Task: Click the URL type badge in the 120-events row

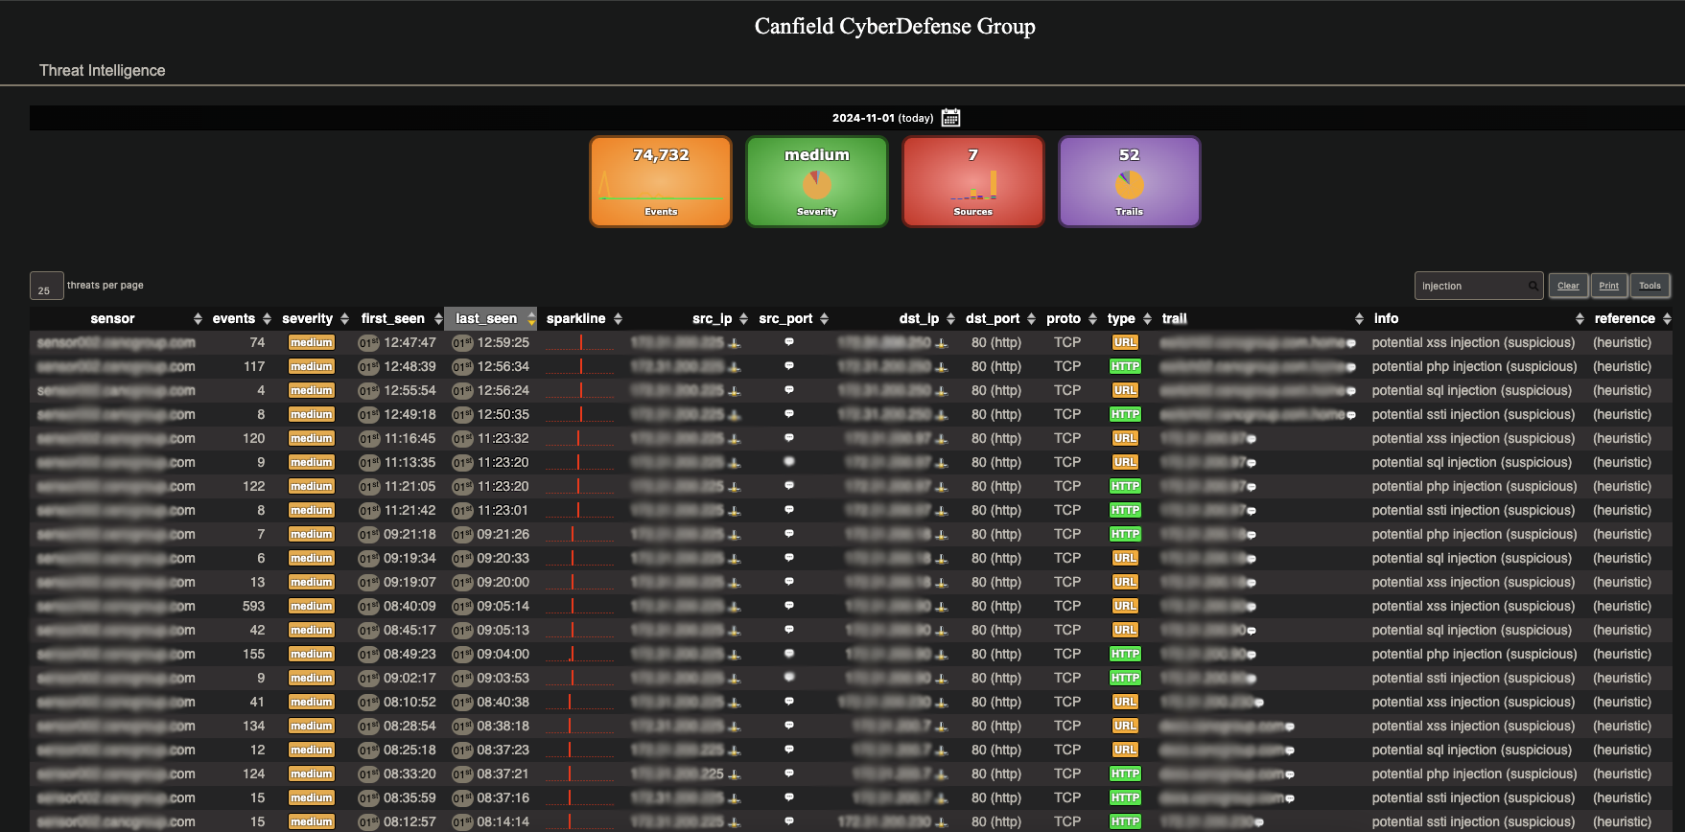Action: (x=1125, y=438)
